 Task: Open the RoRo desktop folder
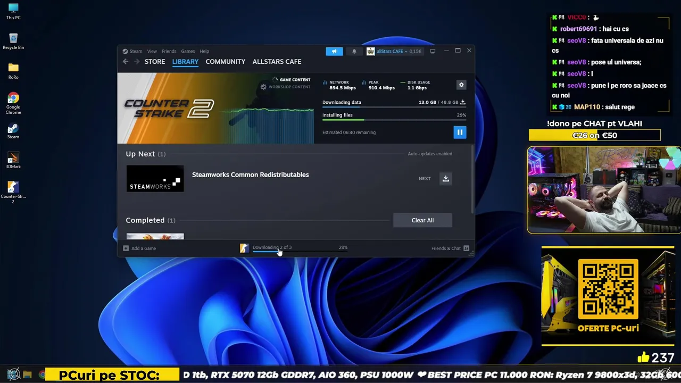pyautogui.click(x=13, y=71)
